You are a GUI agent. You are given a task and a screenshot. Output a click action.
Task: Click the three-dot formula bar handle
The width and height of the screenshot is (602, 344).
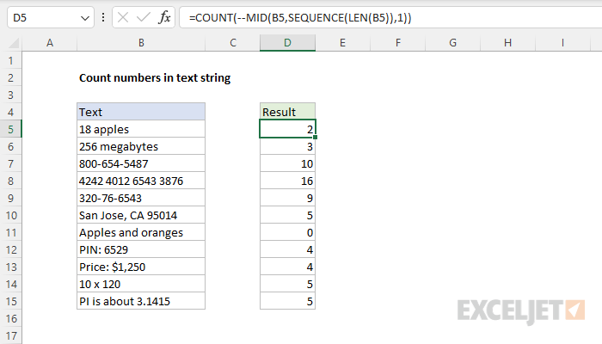pos(103,17)
